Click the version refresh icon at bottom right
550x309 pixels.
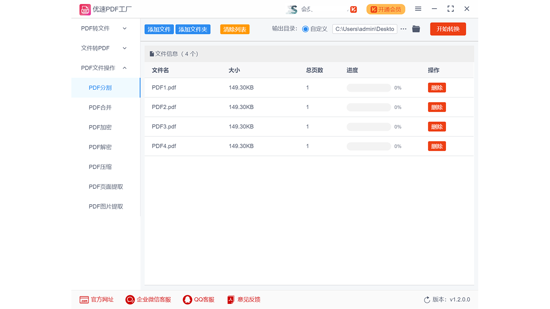(427, 300)
